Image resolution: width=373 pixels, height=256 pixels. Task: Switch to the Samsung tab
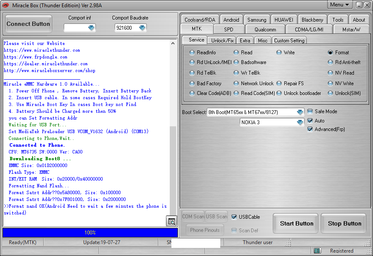(x=257, y=20)
